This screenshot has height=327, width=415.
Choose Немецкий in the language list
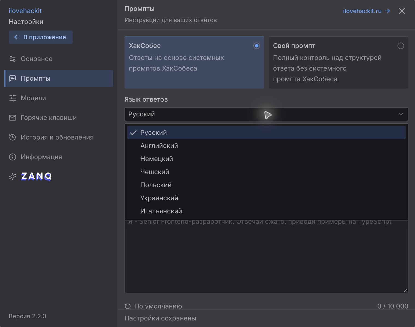point(266,159)
